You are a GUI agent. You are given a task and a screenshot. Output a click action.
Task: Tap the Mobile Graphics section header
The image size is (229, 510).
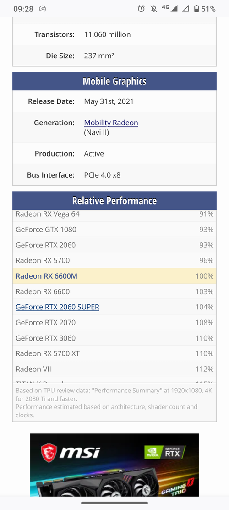pos(114,81)
